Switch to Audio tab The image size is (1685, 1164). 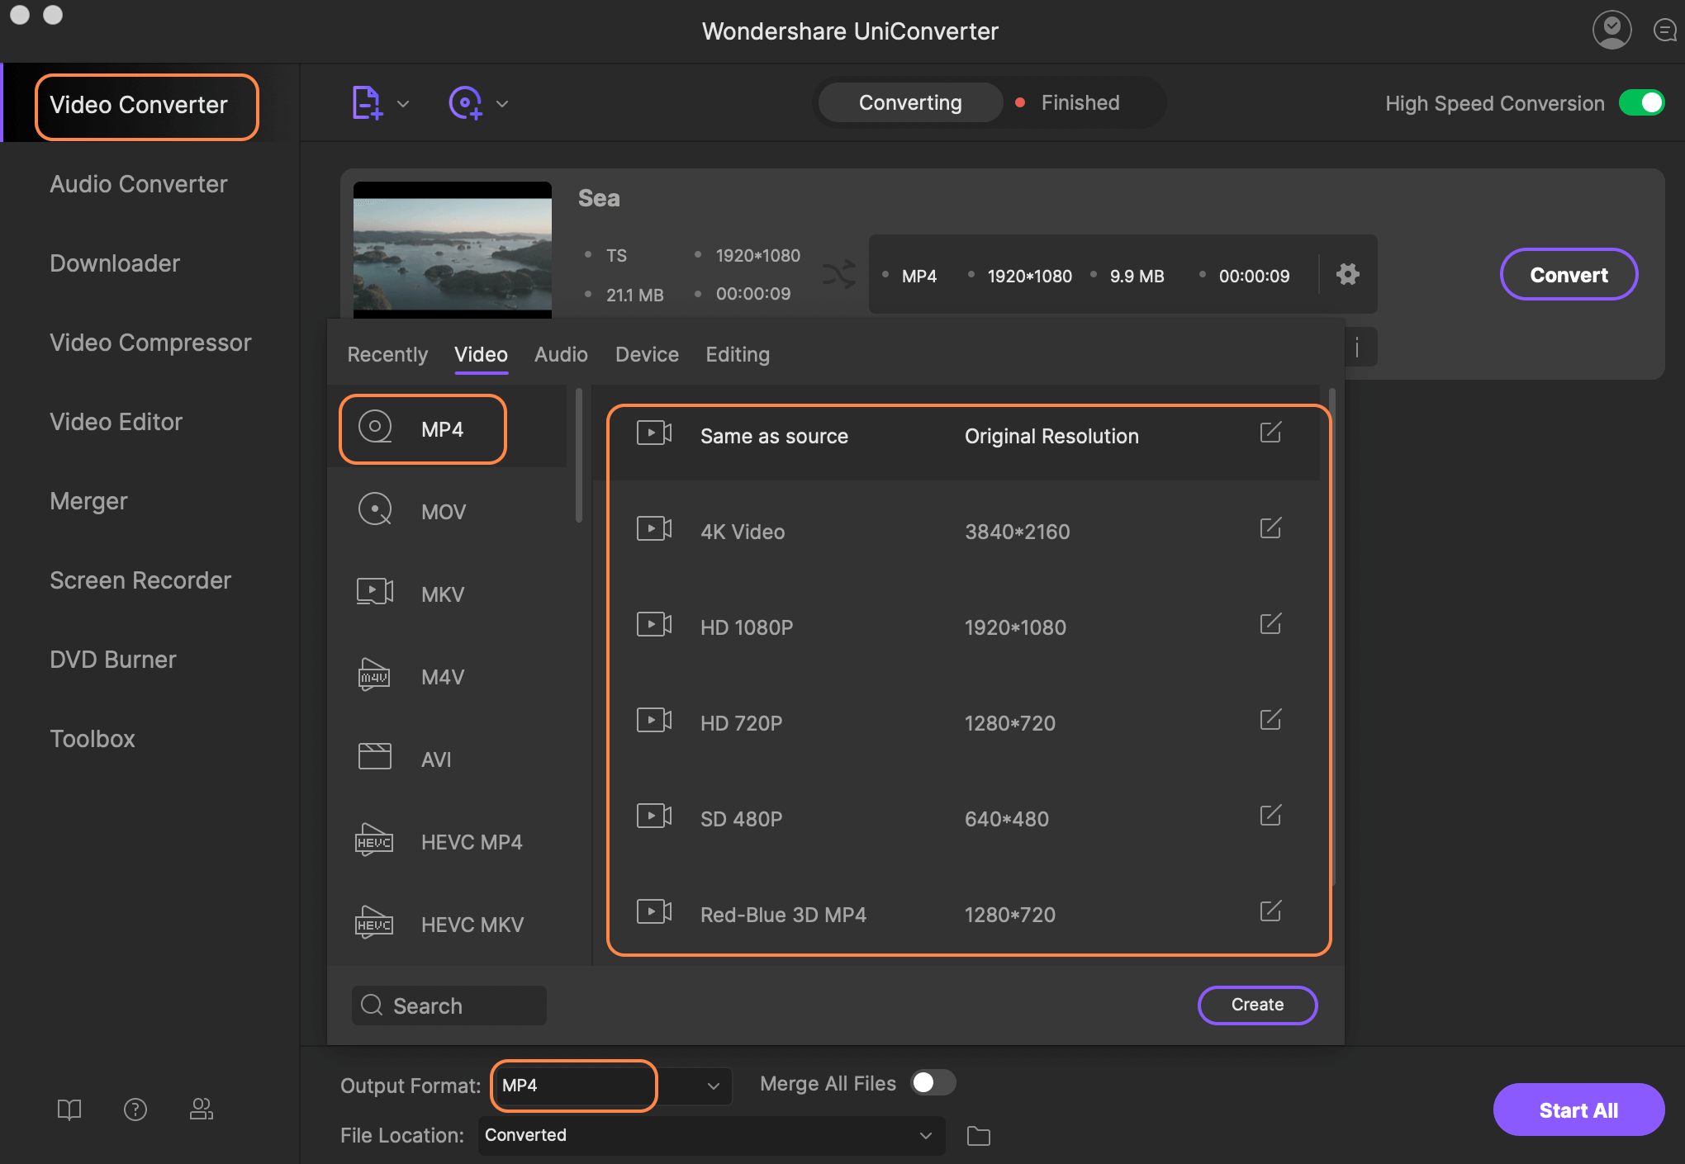[559, 354]
